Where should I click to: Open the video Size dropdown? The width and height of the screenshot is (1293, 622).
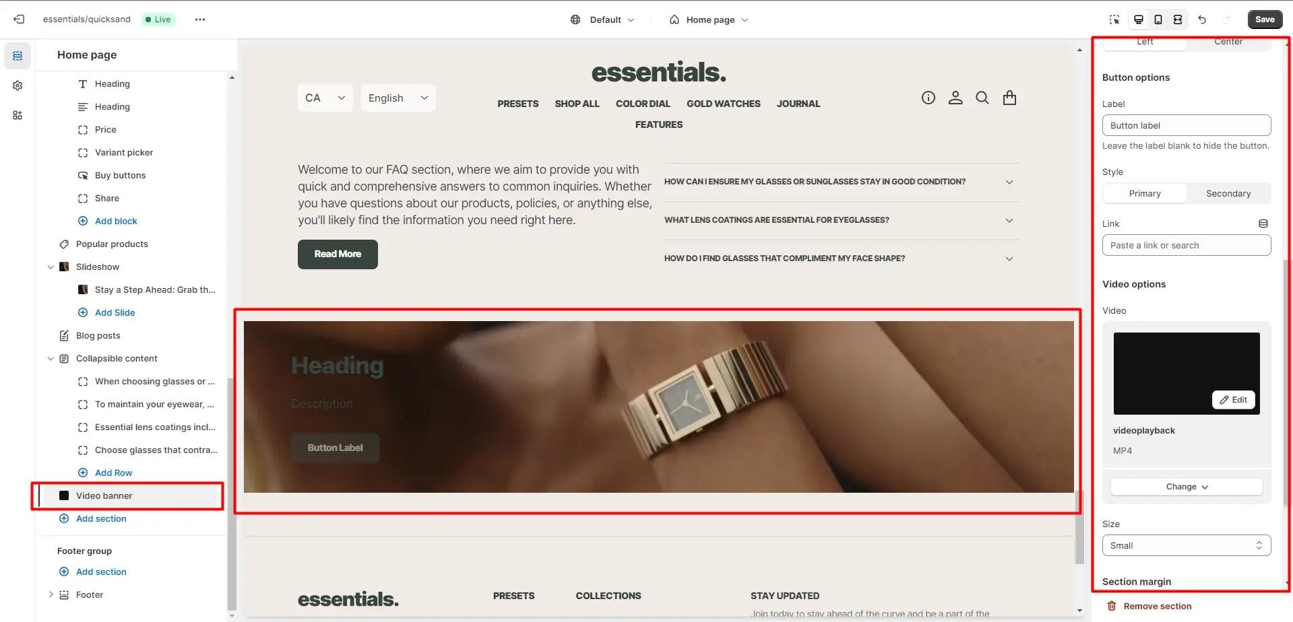(x=1187, y=545)
